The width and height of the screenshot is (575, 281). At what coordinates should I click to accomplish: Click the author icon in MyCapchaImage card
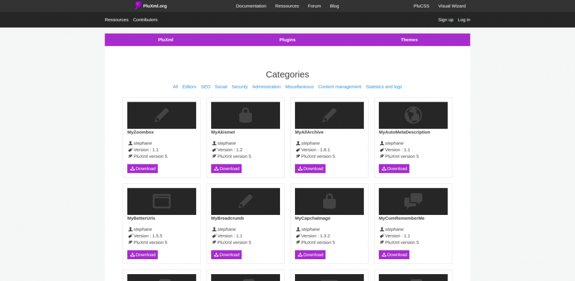click(298, 229)
